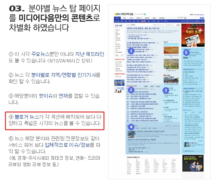Click the blue search button in the page header
Viewport: 218px width, 183px height.
(202, 18)
